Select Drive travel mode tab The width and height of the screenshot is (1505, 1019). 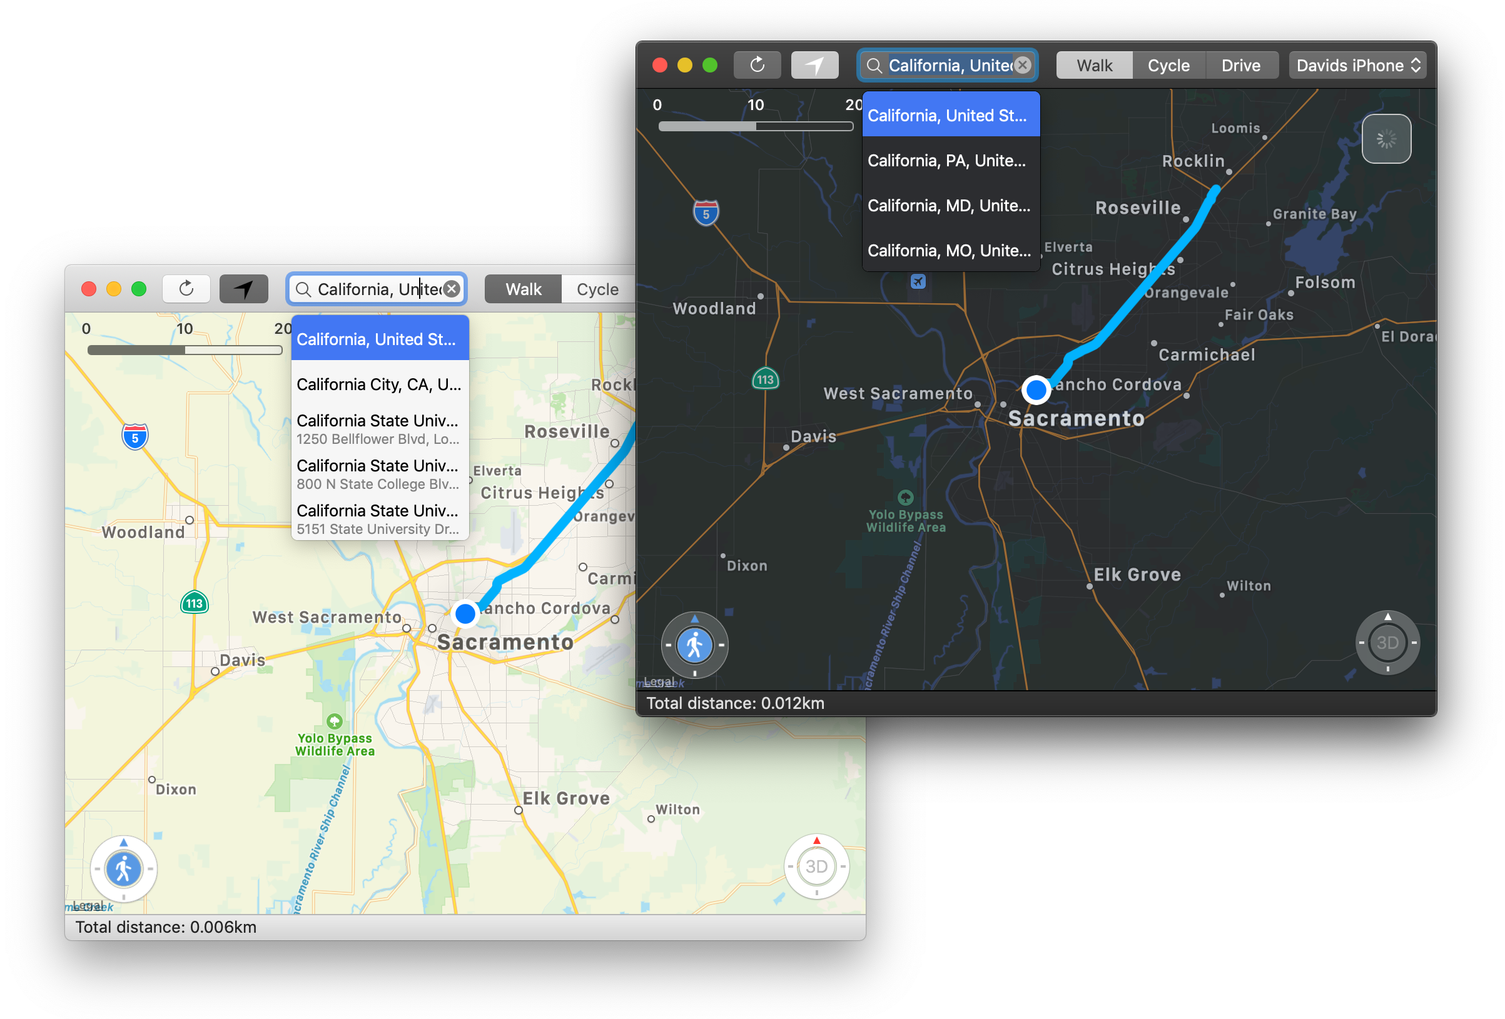pos(1240,65)
